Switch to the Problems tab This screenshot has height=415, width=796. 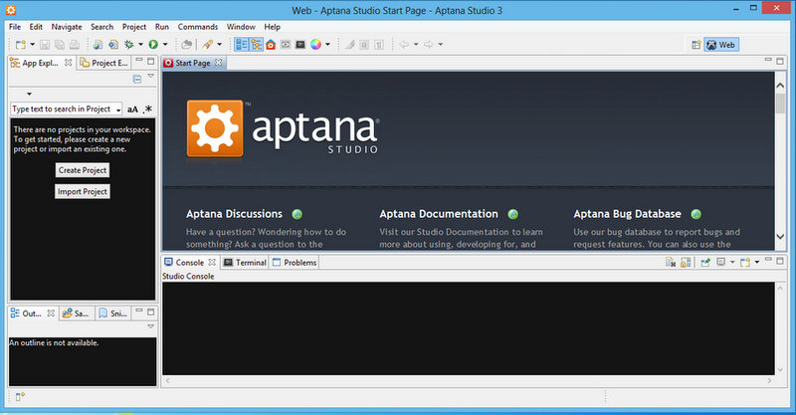point(295,263)
